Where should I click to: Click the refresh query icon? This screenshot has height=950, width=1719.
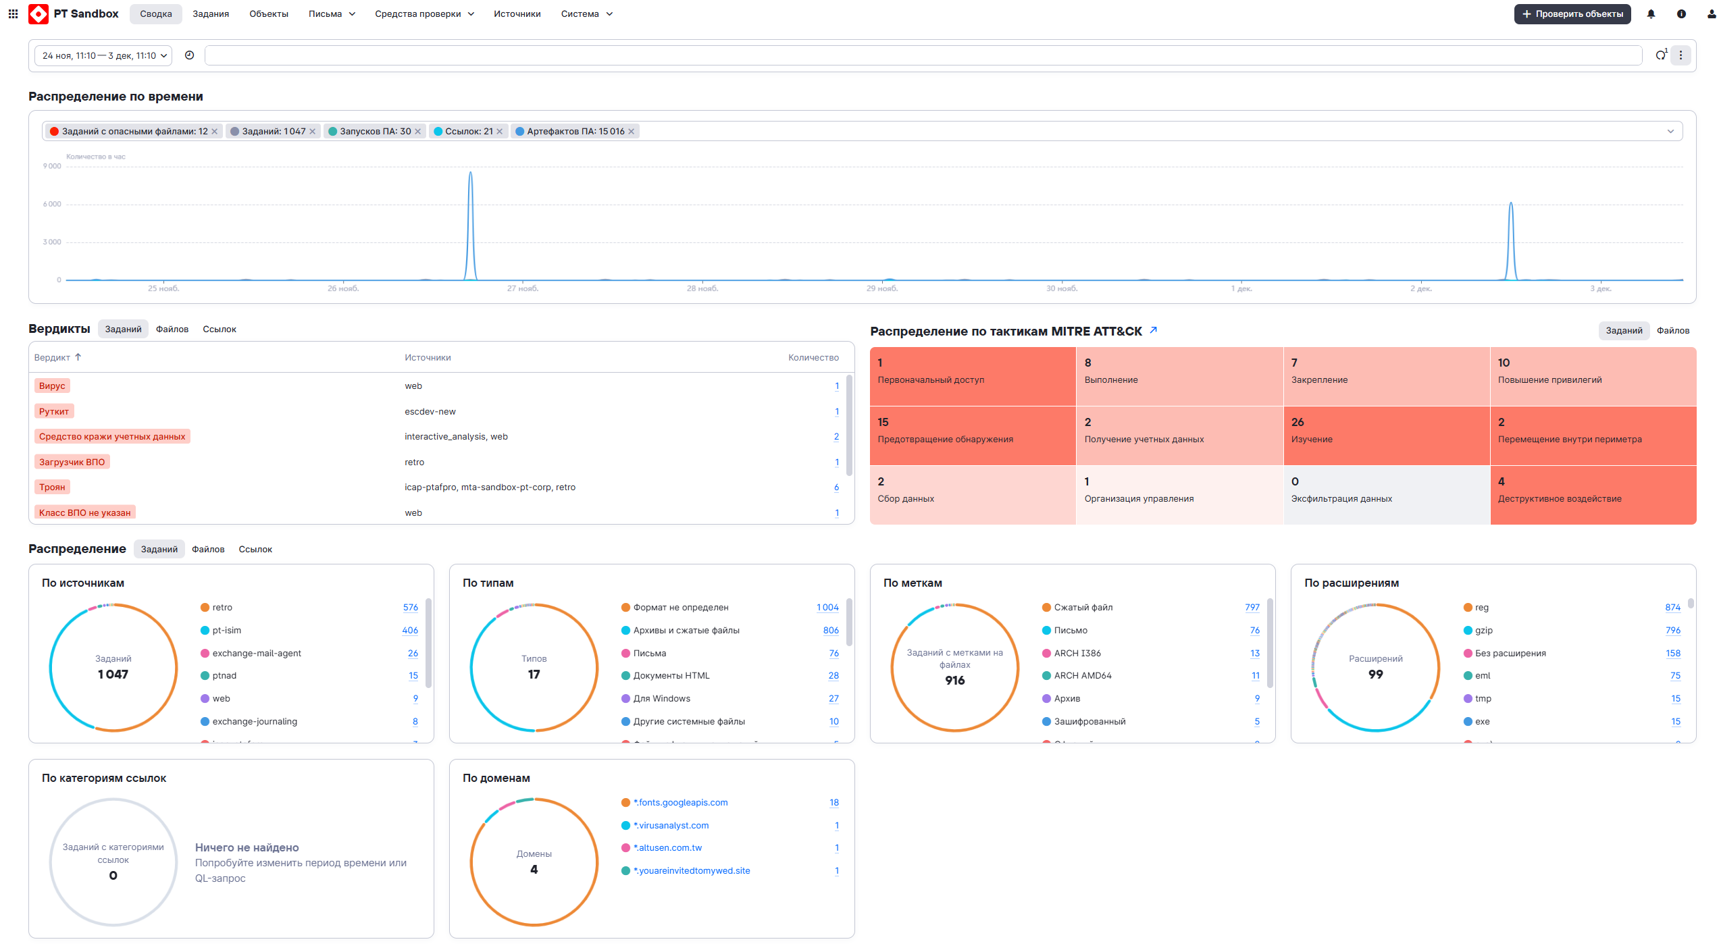pyautogui.click(x=1660, y=55)
